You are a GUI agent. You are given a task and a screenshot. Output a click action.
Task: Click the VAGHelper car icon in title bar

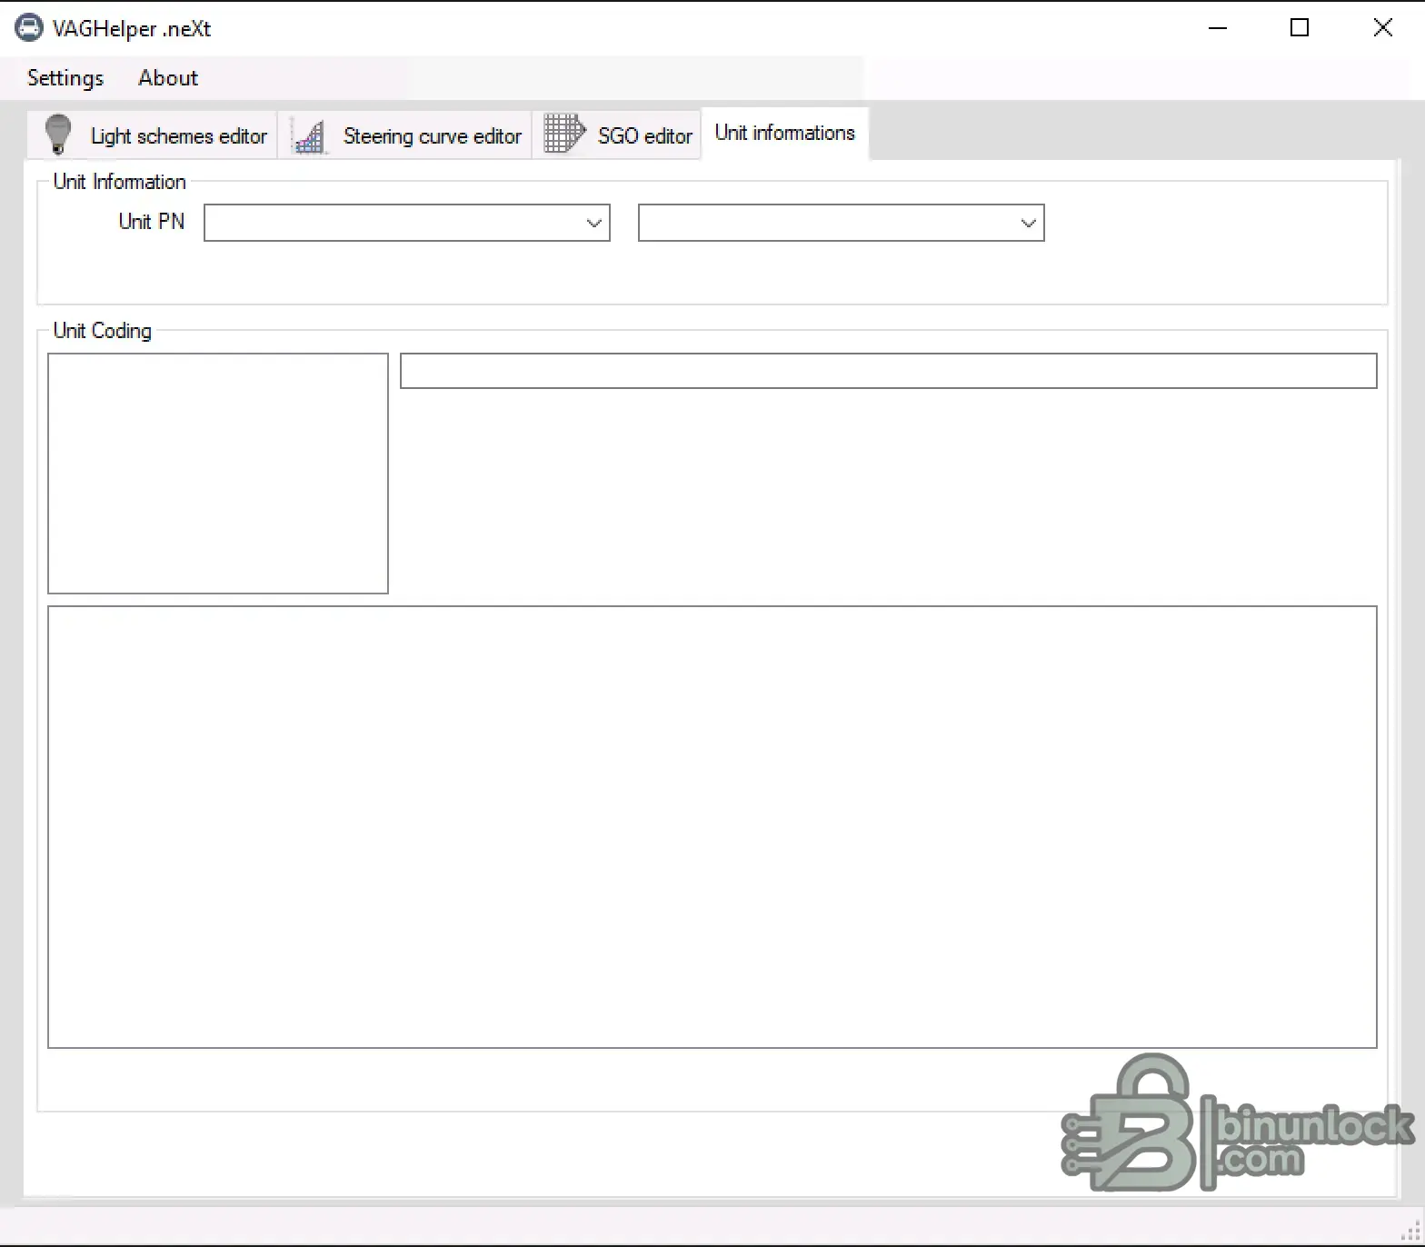(28, 27)
